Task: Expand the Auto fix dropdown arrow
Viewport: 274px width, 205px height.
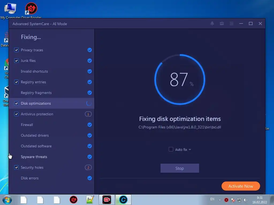Action: click(x=190, y=149)
